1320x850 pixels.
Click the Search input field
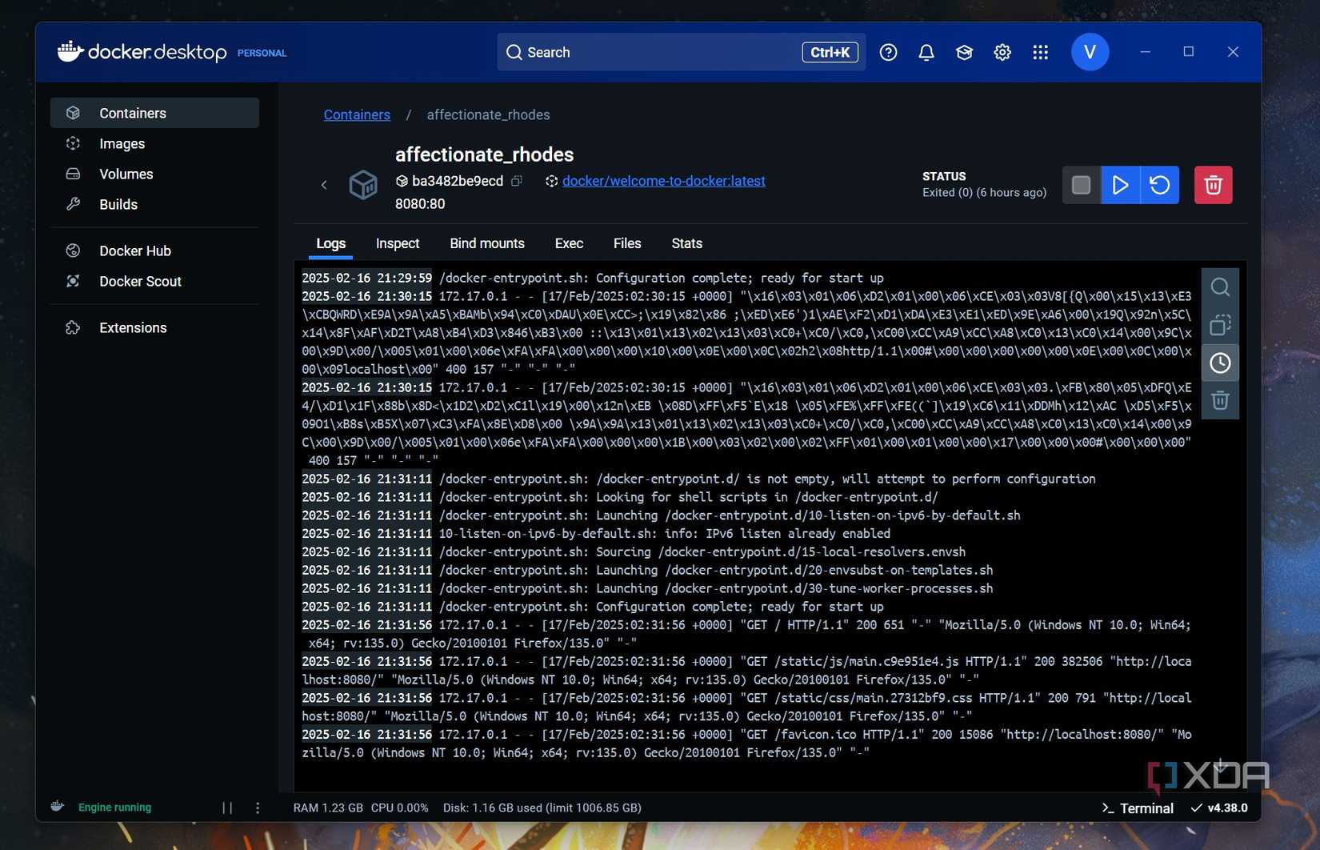click(681, 52)
